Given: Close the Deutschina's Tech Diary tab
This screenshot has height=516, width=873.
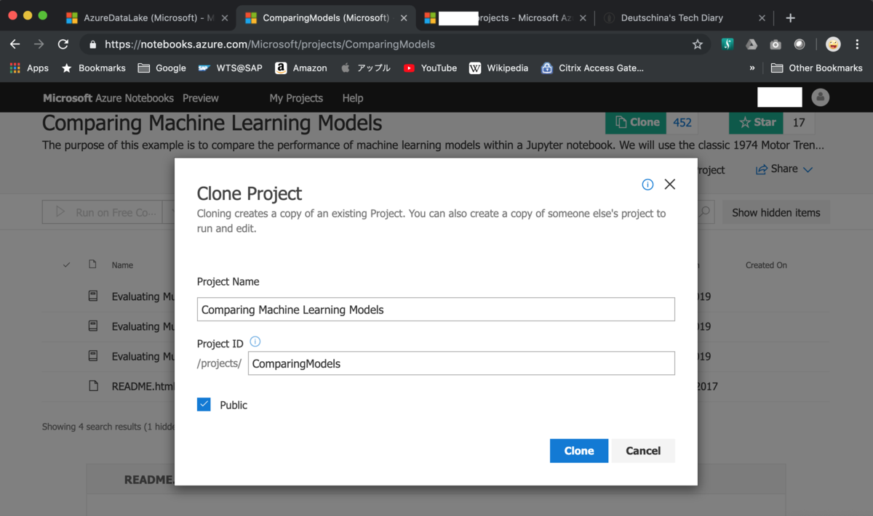Looking at the screenshot, I should click(762, 17).
